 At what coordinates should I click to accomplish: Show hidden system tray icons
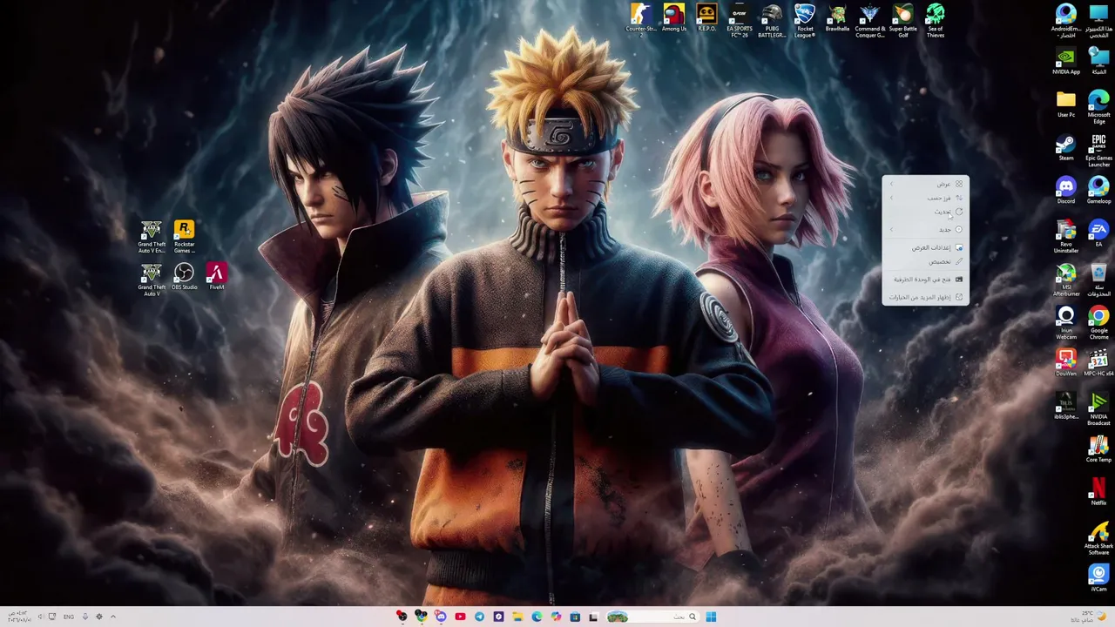112,617
